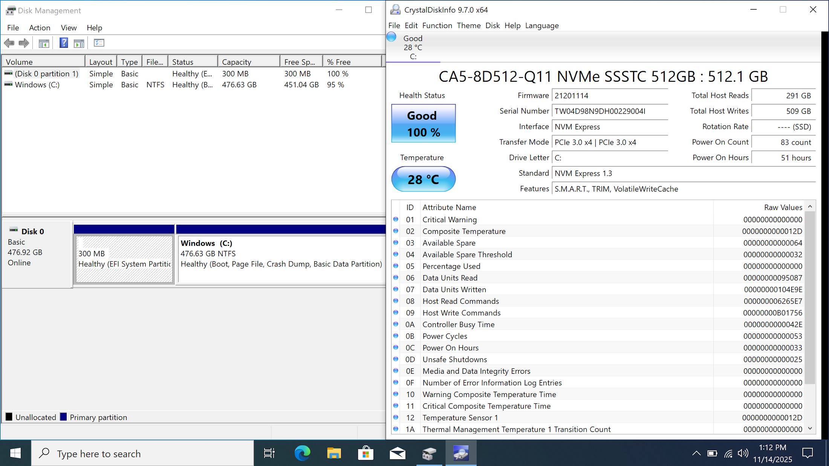The image size is (829, 466).
Task: Click the Good 100 % health status button
Action: 423,123
